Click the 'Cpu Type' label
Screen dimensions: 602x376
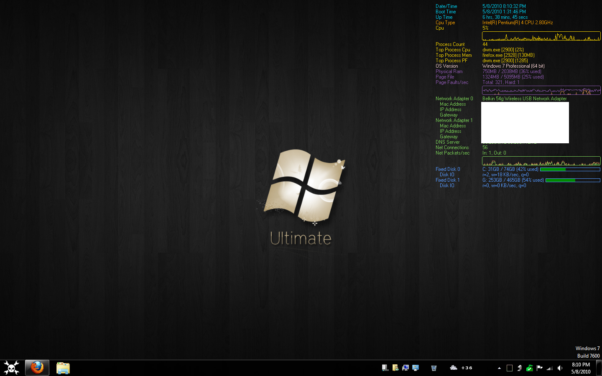(445, 23)
